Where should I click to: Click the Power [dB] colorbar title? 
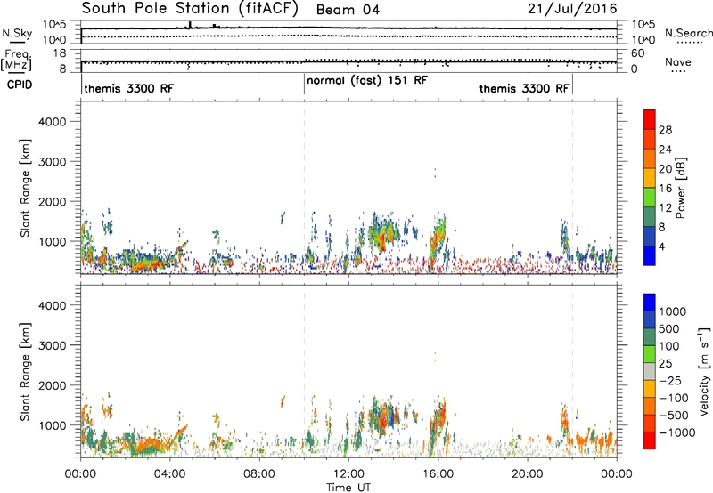681,188
